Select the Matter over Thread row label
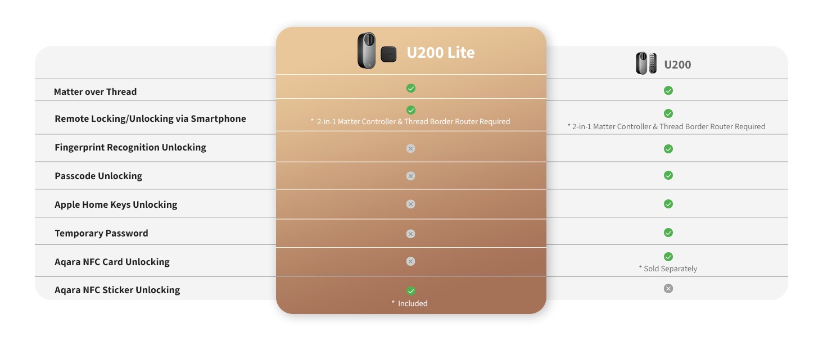This screenshot has height=337, width=823. 95,92
